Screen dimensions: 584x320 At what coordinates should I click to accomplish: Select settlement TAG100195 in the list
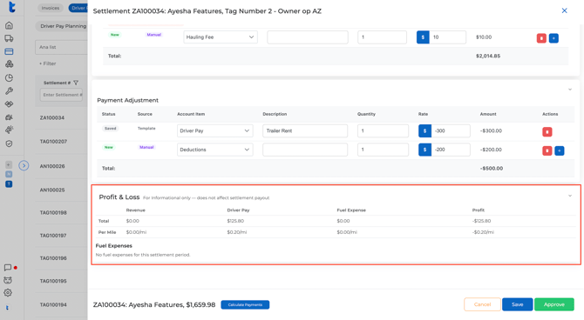53,281
